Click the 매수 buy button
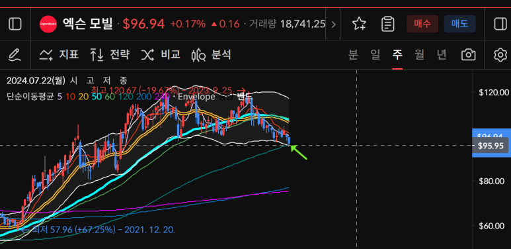The image size is (511, 249). click(422, 24)
